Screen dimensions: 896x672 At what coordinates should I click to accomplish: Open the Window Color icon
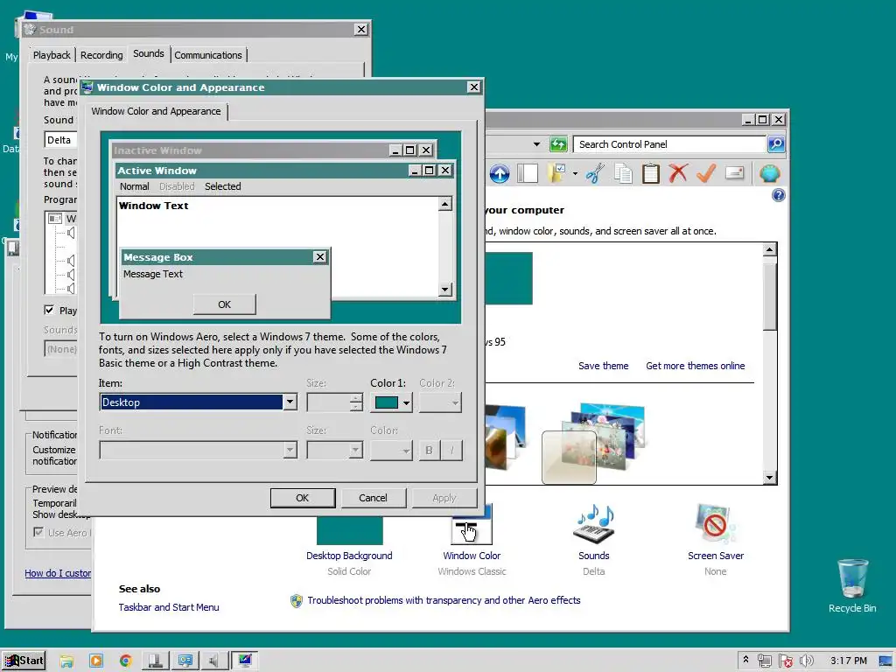(x=472, y=525)
